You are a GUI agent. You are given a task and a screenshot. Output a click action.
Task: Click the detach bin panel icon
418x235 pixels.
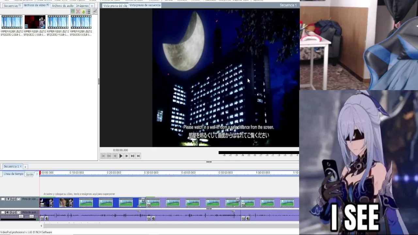pyautogui.click(x=95, y=11)
